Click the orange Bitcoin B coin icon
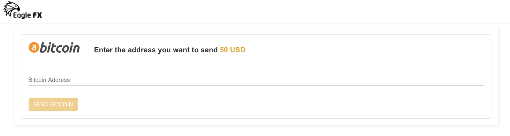Viewport: 510px width, 136px height. pos(34,48)
